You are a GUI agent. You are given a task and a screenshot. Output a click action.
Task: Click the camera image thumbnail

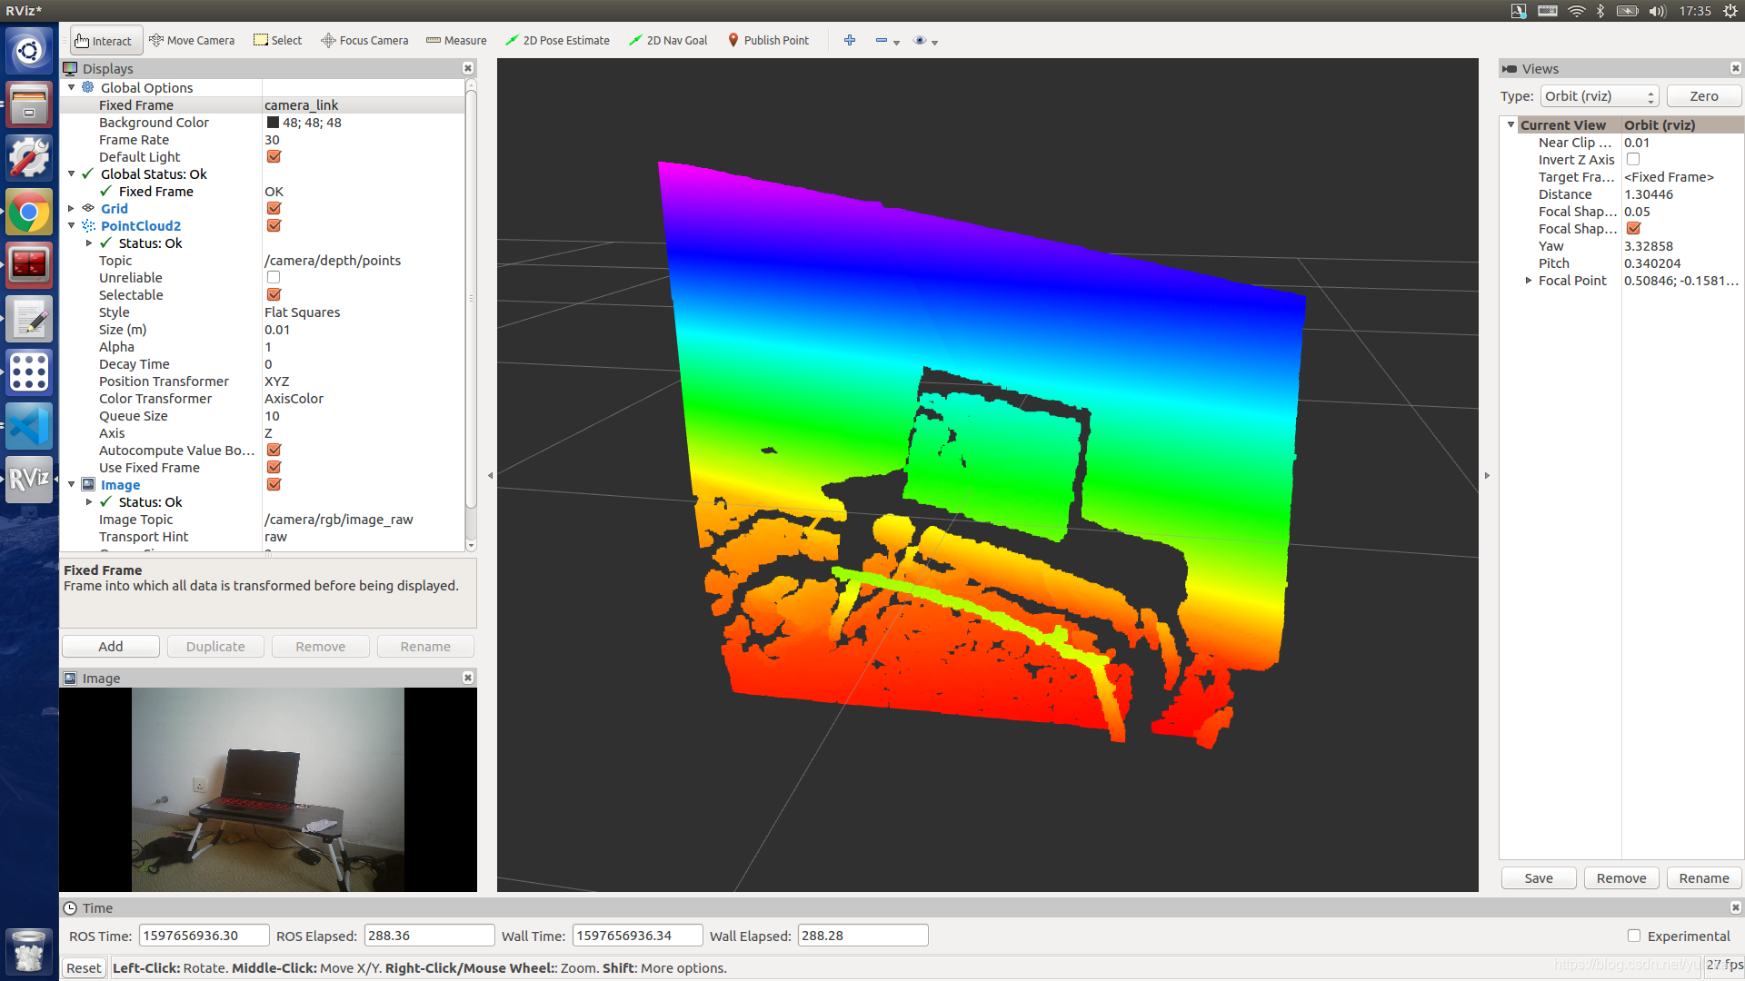click(266, 790)
